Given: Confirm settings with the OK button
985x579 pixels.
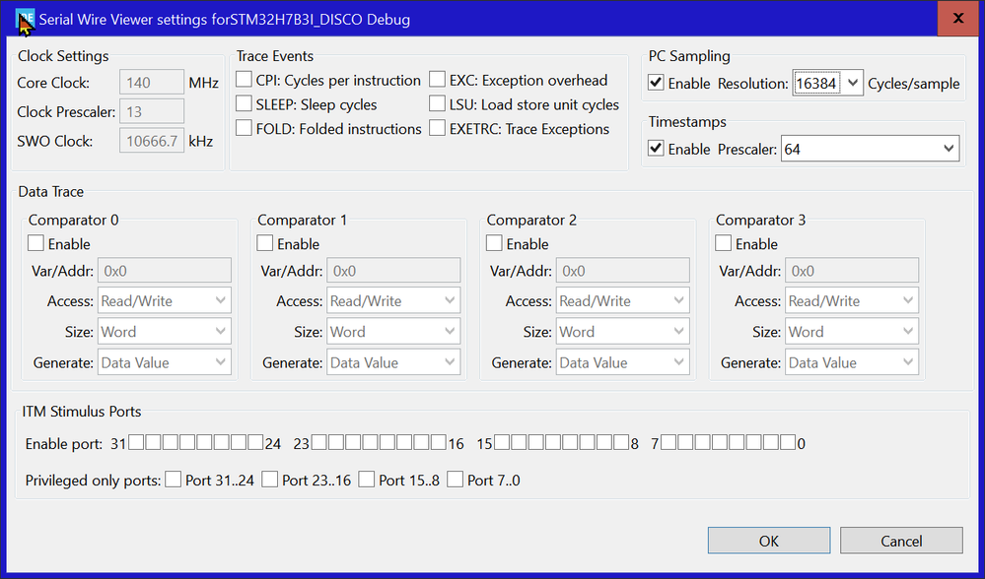Looking at the screenshot, I should coord(769,541).
